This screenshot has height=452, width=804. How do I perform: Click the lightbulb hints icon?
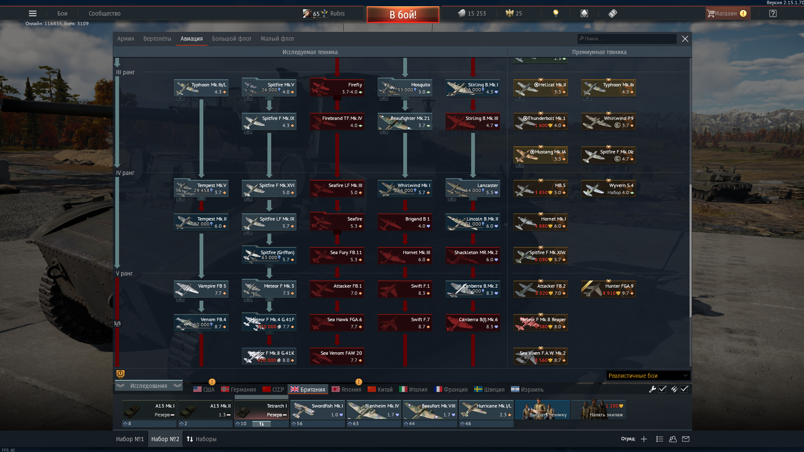556,13
